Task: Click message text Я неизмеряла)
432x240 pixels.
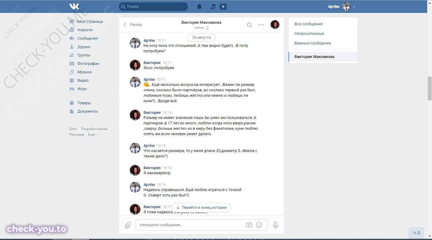Action: 157,173
